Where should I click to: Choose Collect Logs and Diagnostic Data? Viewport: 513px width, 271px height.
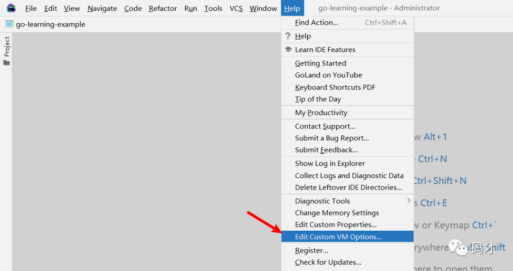[347, 176]
